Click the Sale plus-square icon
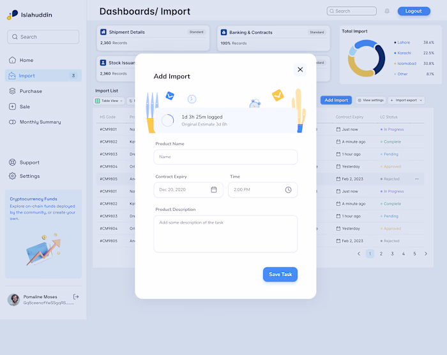Image resolution: width=447 pixels, height=355 pixels. coord(12,106)
